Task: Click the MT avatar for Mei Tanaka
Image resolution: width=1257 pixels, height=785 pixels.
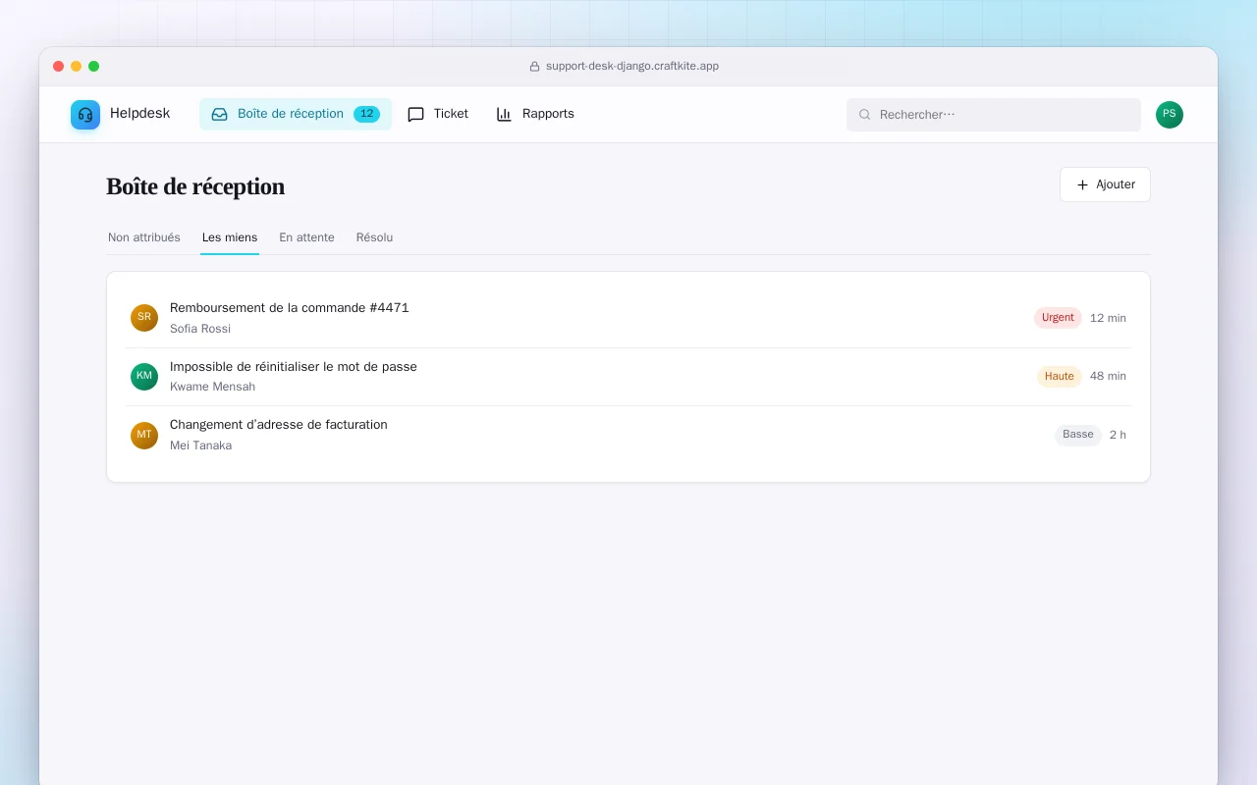Action: pos(144,436)
